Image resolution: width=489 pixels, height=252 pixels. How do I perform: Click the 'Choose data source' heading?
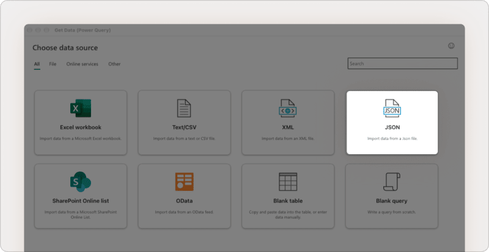(65, 48)
